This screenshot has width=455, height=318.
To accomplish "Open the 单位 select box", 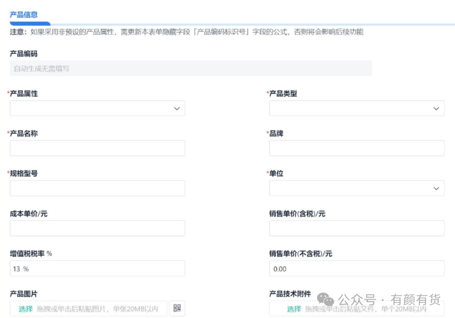I will [x=350, y=188].
